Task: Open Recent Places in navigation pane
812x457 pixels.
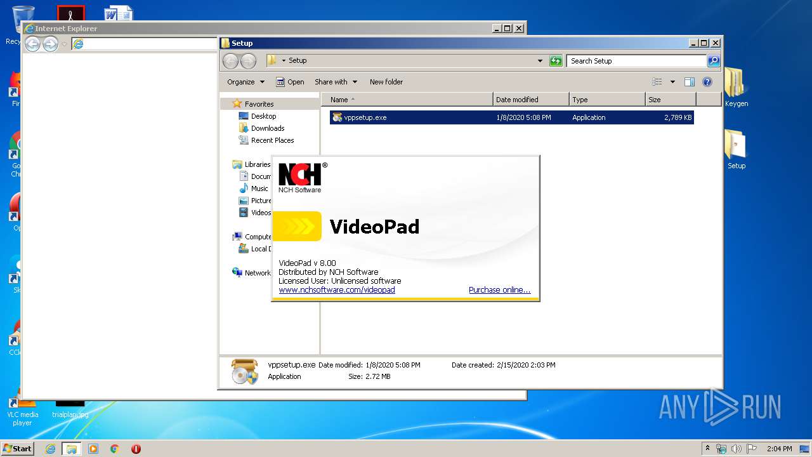Action: pyautogui.click(x=272, y=140)
